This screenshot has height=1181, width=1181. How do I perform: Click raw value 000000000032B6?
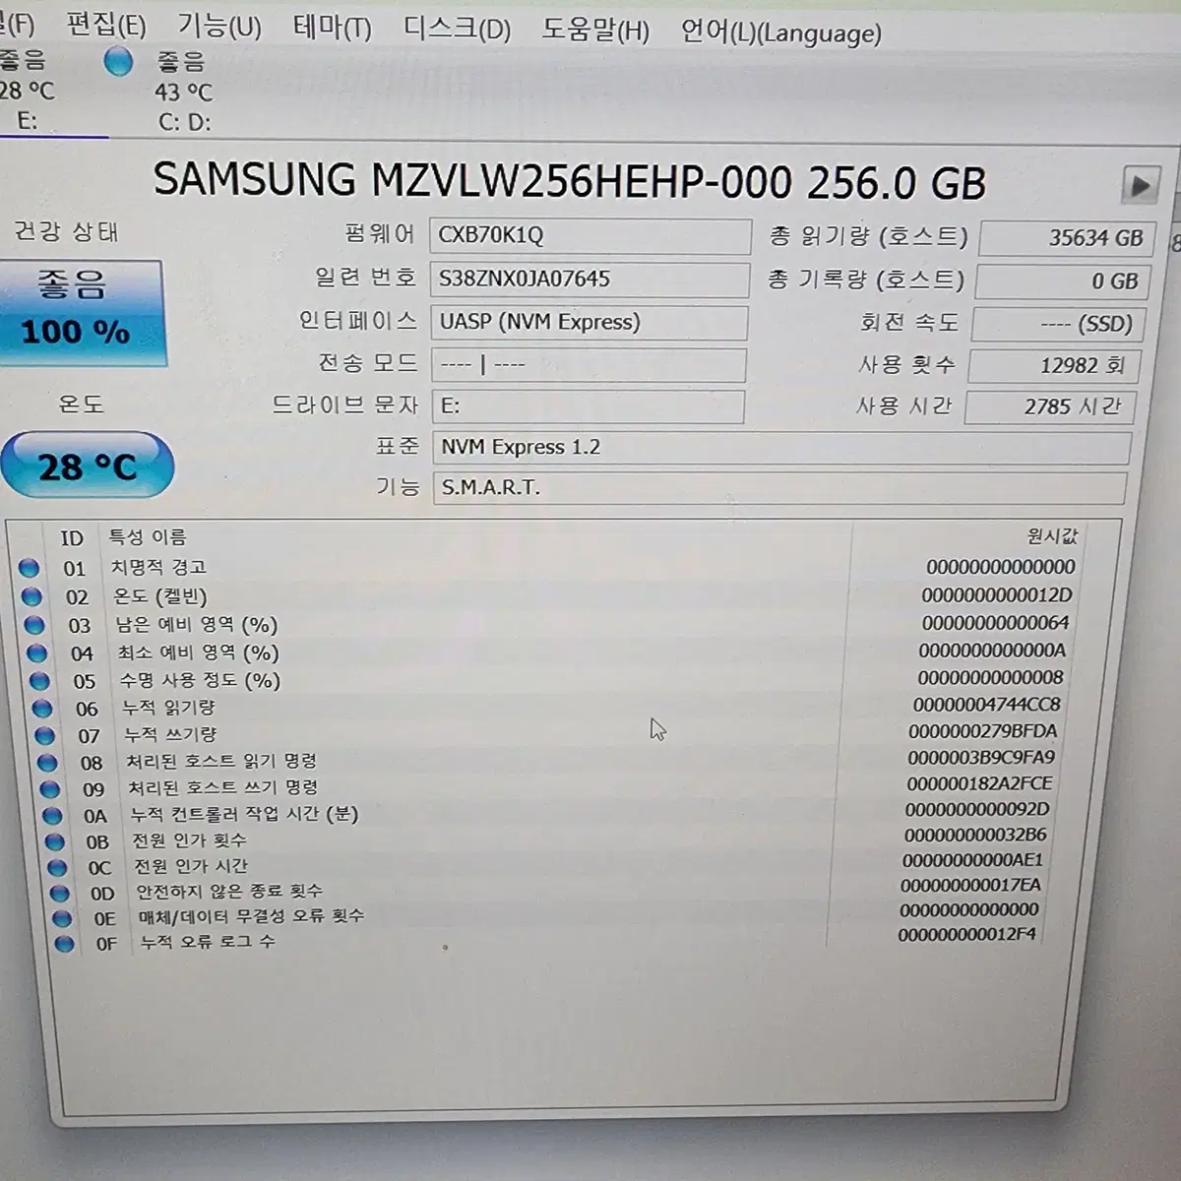pyautogui.click(x=975, y=835)
